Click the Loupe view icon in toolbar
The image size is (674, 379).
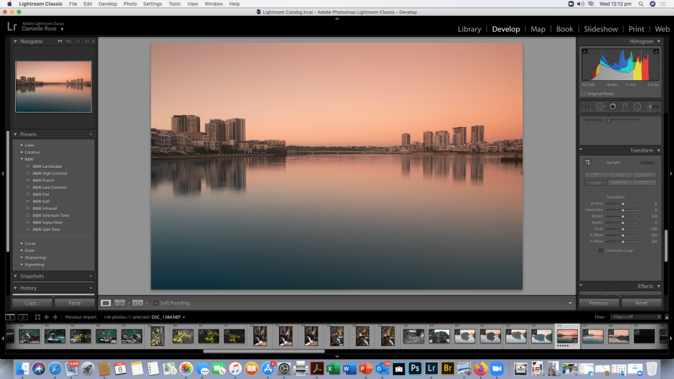point(106,303)
